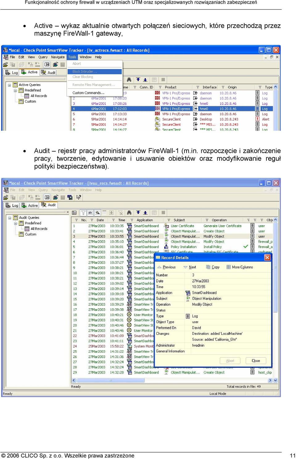
Task: Click the filter funnel on the Product column
Action: pos(160,87)
